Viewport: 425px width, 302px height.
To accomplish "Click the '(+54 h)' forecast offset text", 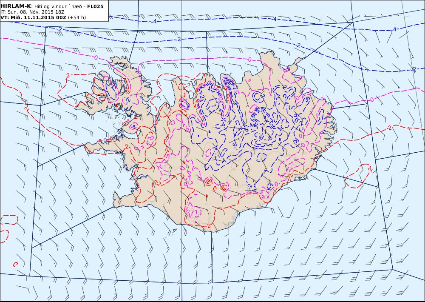I will tap(76, 17).
